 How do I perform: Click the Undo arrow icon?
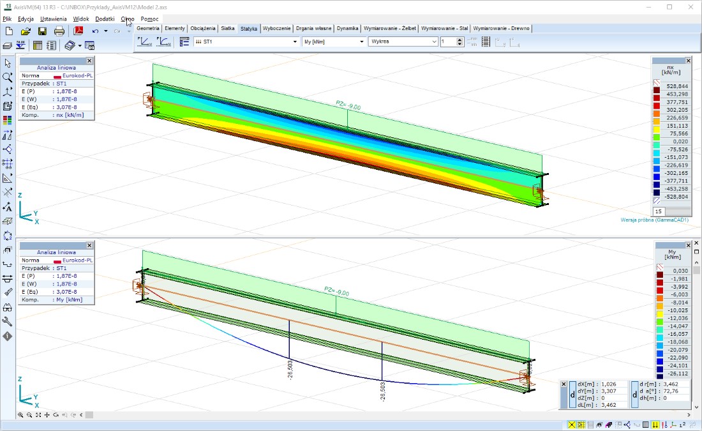pyautogui.click(x=95, y=31)
